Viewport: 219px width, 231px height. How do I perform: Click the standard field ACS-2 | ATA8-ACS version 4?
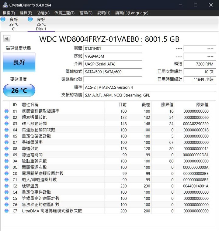(x=150, y=87)
